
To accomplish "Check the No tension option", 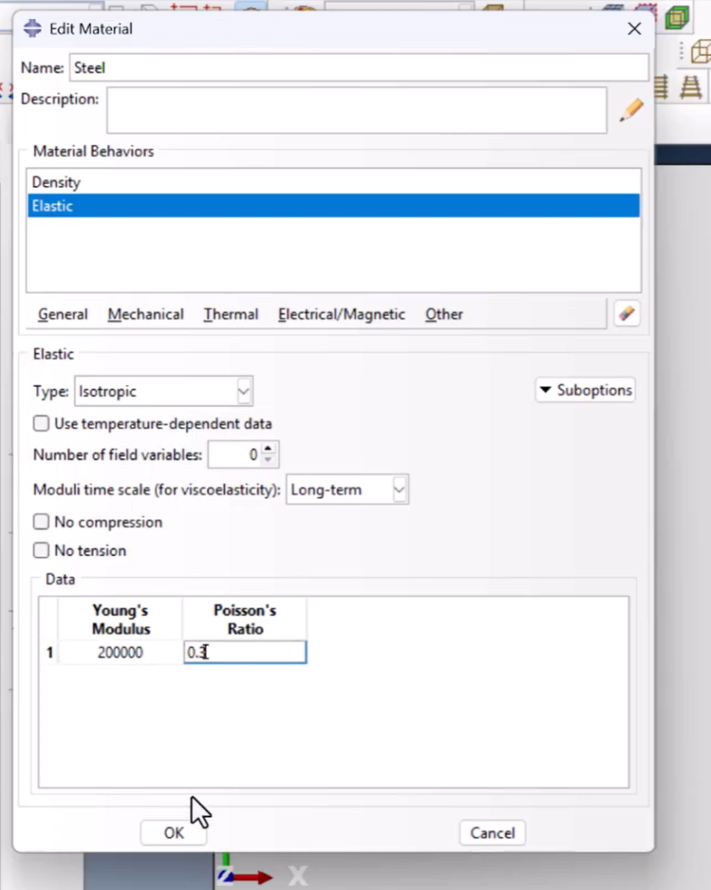I will pos(41,551).
